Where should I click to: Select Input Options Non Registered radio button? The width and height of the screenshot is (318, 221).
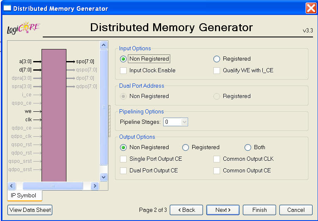click(123, 59)
